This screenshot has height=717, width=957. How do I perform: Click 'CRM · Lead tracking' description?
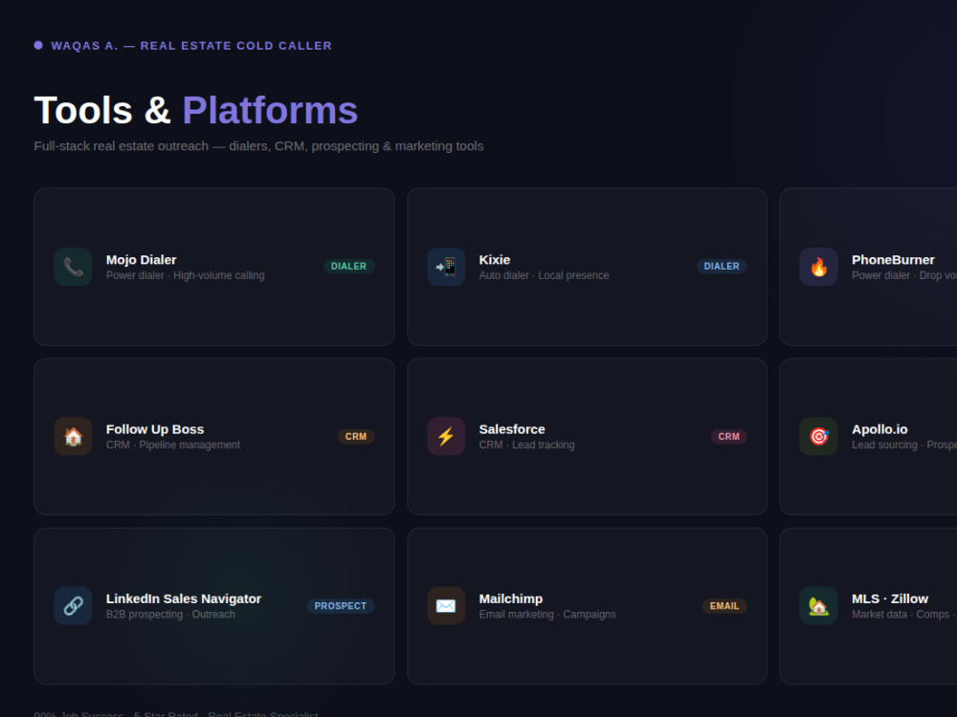(x=526, y=445)
